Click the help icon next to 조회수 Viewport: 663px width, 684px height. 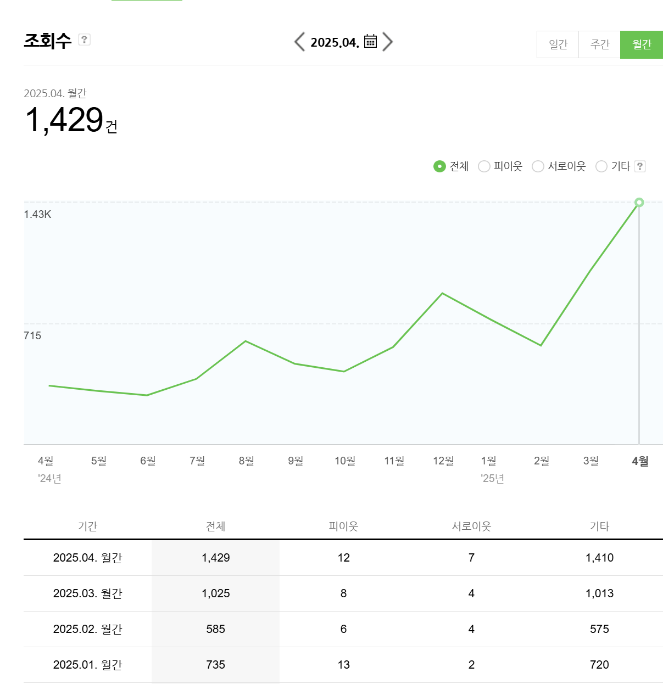83,39
